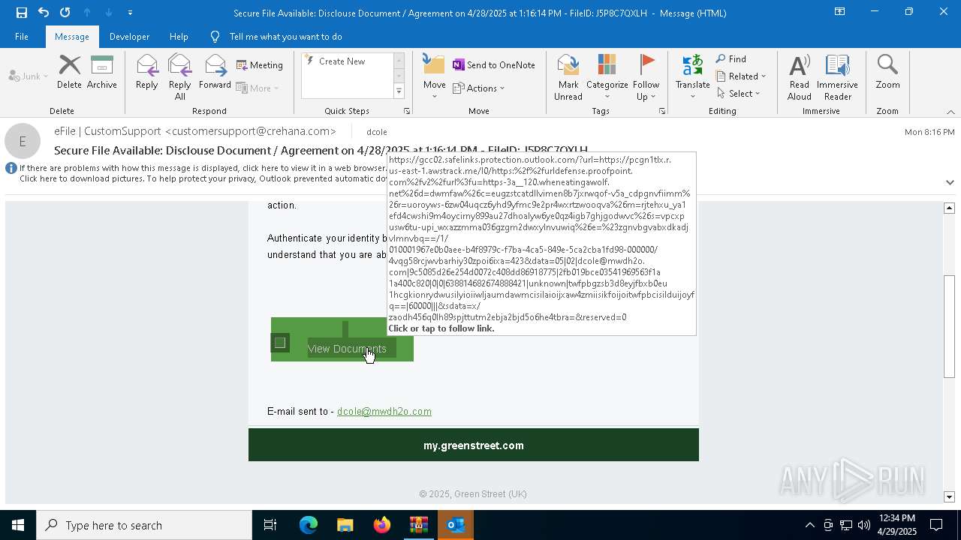Open the notification center icon

pos(937,525)
